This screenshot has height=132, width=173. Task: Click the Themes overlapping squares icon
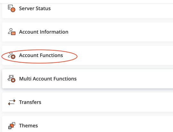click(12, 126)
